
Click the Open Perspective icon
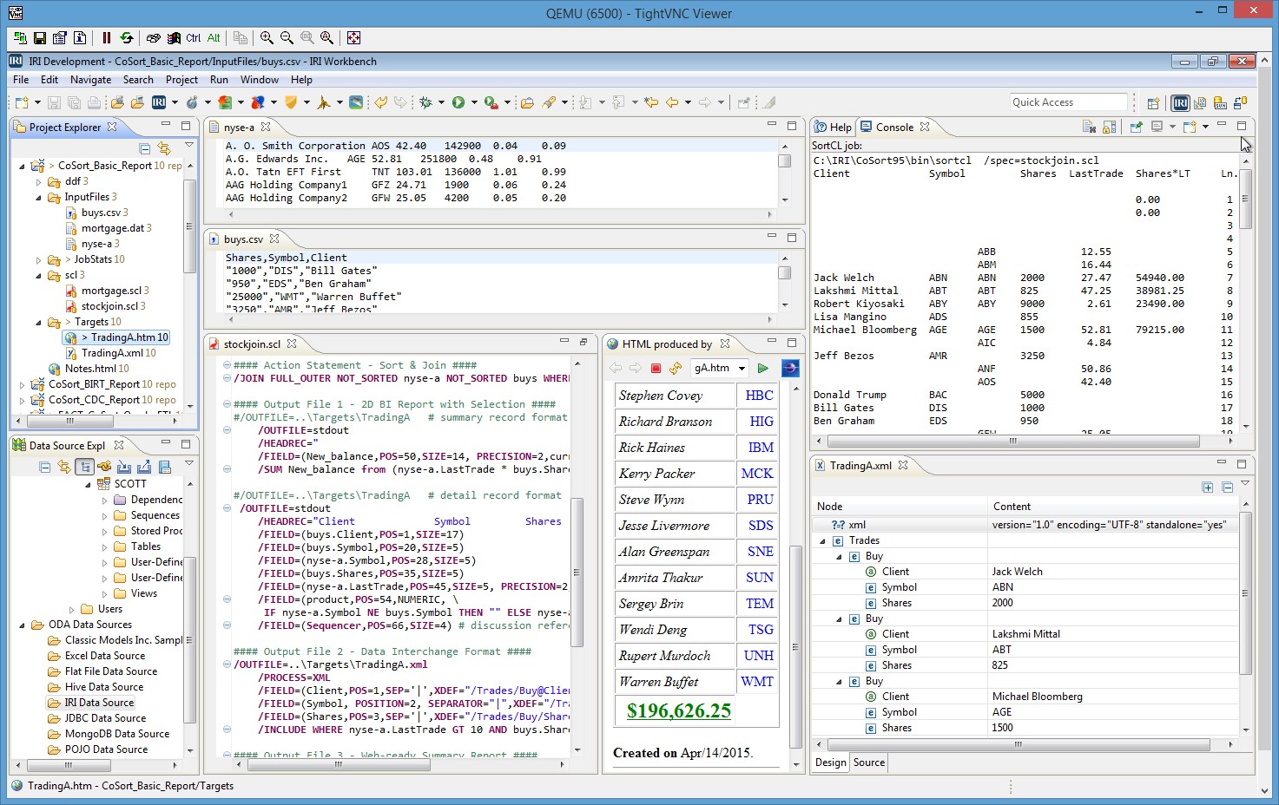pos(1153,102)
